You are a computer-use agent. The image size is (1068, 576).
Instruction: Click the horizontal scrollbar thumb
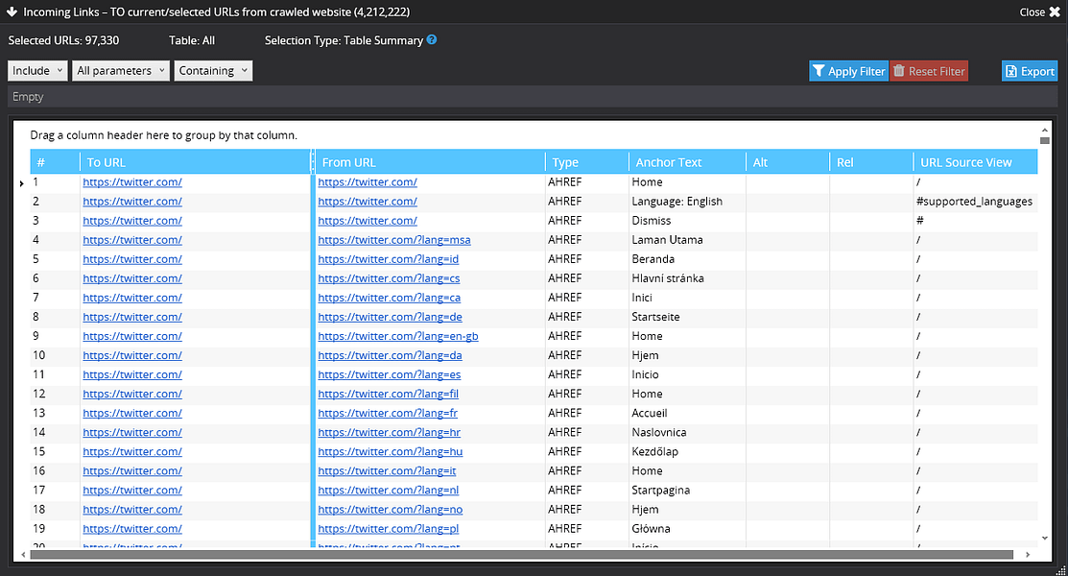[x=522, y=555]
